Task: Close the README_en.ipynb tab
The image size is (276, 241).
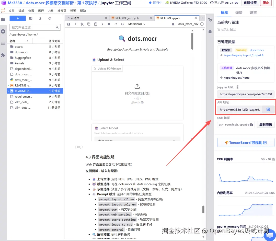Action: (151, 18)
